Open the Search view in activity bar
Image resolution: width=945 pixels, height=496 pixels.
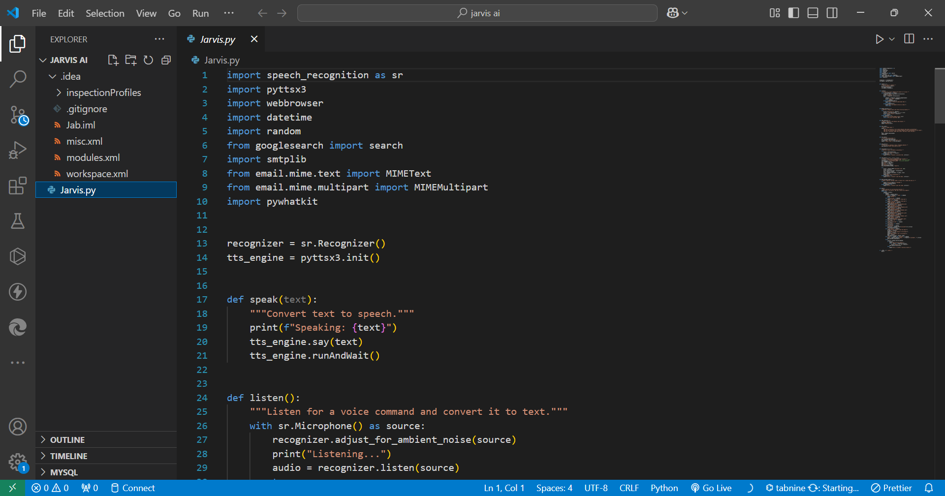point(18,79)
